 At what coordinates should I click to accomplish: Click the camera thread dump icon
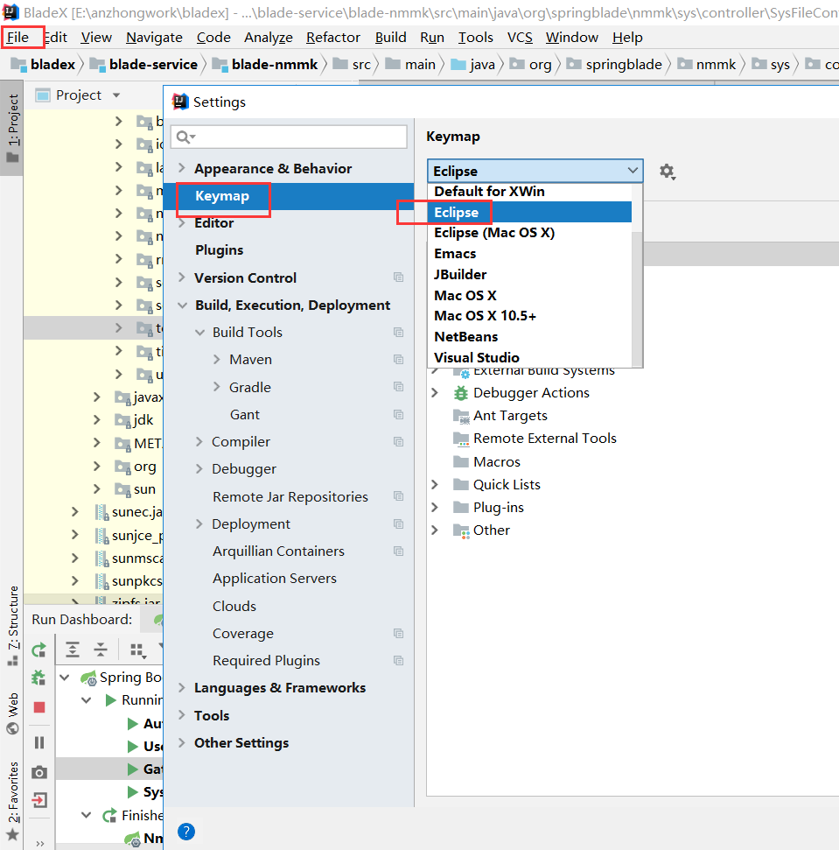pos(39,772)
